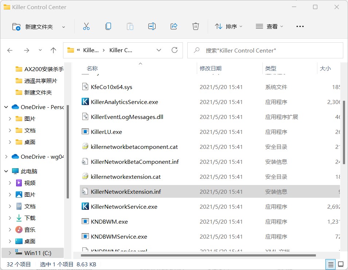This screenshot has height=270, width=348.
Task: Expand the 音乐 folder node
Action: click(x=10, y=229)
